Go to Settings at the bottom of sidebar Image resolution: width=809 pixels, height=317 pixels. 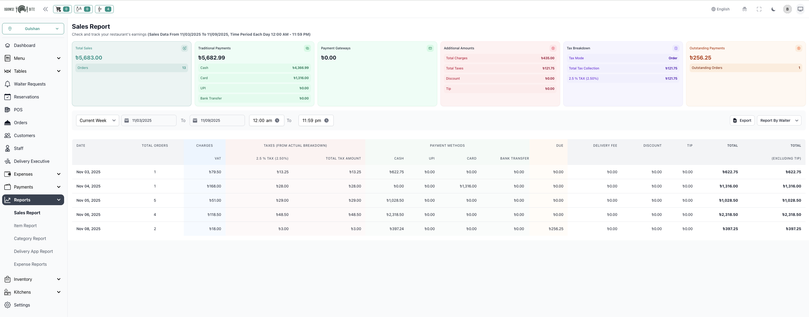22,305
